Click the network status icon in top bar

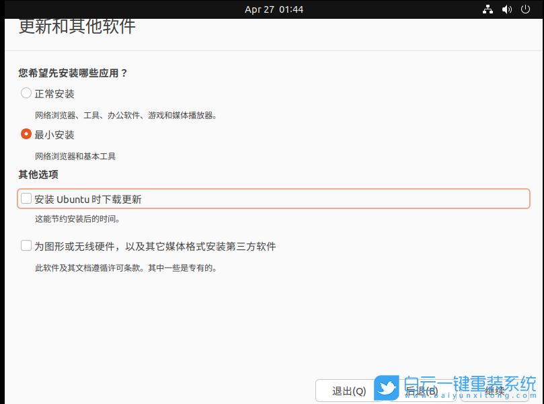tap(488, 9)
